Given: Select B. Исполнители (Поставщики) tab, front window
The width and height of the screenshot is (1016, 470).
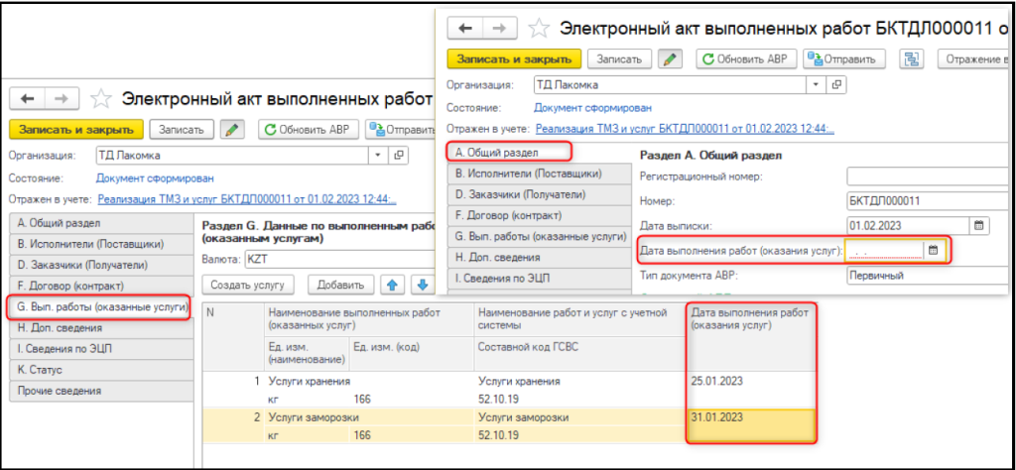Looking at the screenshot, I should 539,174.
